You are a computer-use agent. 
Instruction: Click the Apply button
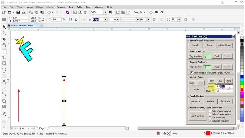pos(196,89)
